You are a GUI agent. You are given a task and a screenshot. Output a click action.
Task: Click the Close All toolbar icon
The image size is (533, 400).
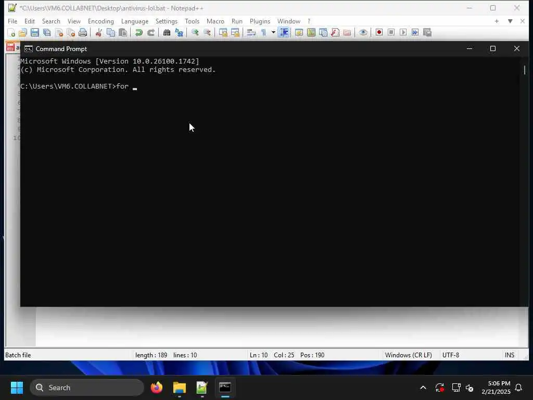point(71,33)
